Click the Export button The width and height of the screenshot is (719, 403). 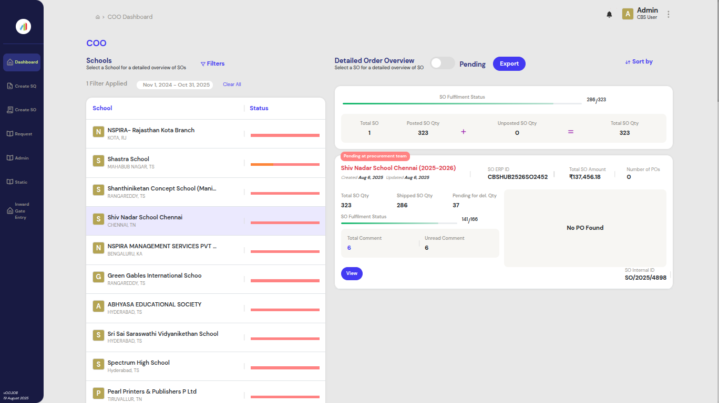(509, 63)
